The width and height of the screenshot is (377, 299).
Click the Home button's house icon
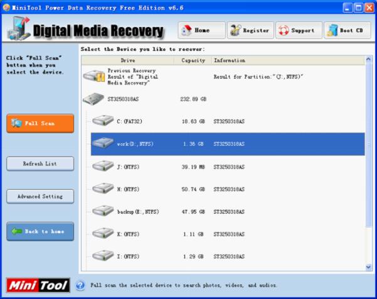coord(186,31)
